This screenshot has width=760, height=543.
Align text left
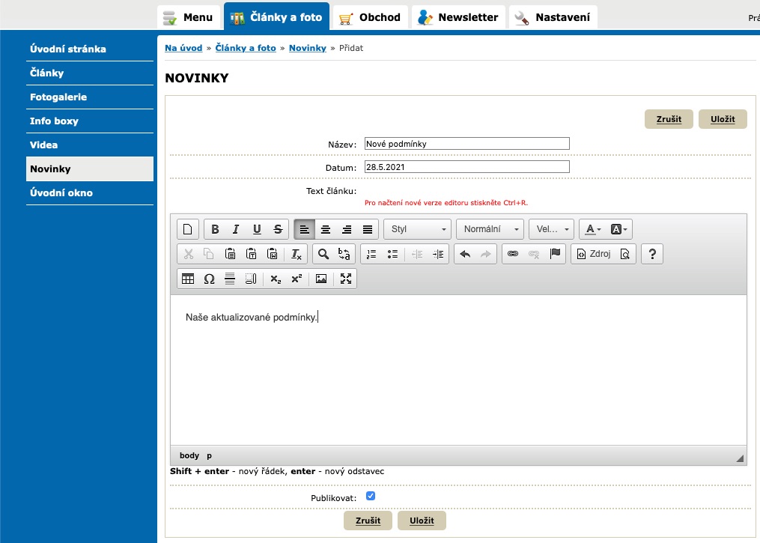pos(305,229)
